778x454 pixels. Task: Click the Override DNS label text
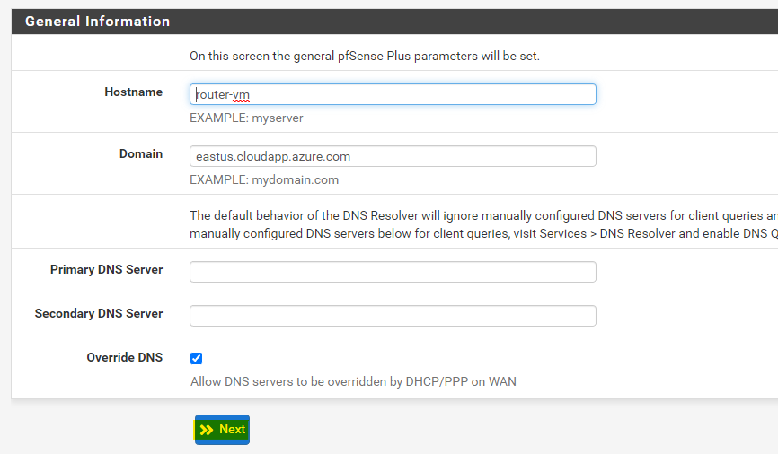(x=124, y=357)
